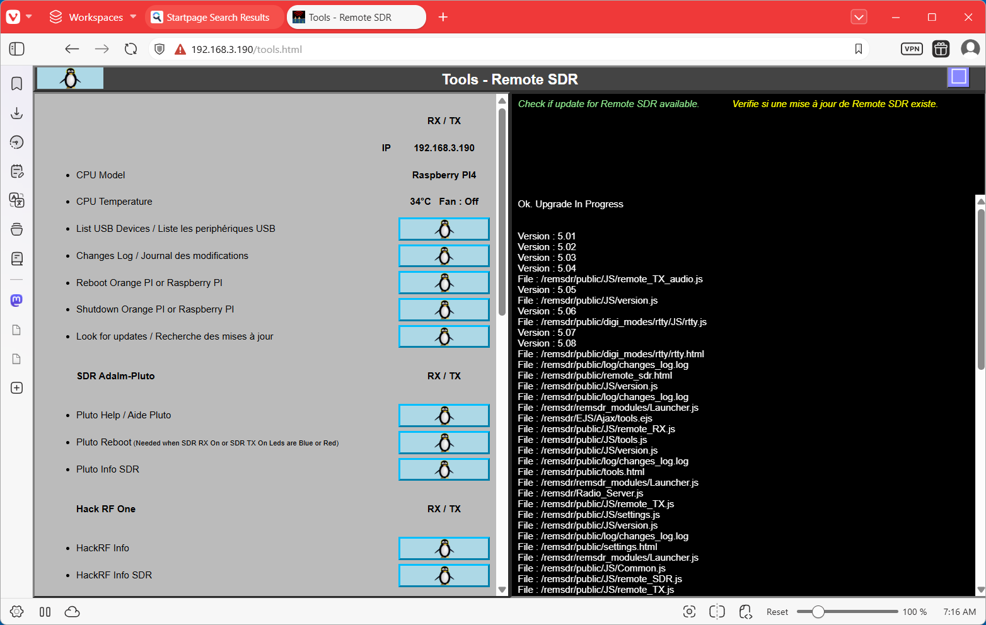986x625 pixels.
Task: Toggle the browser side panel
Action: [17, 49]
